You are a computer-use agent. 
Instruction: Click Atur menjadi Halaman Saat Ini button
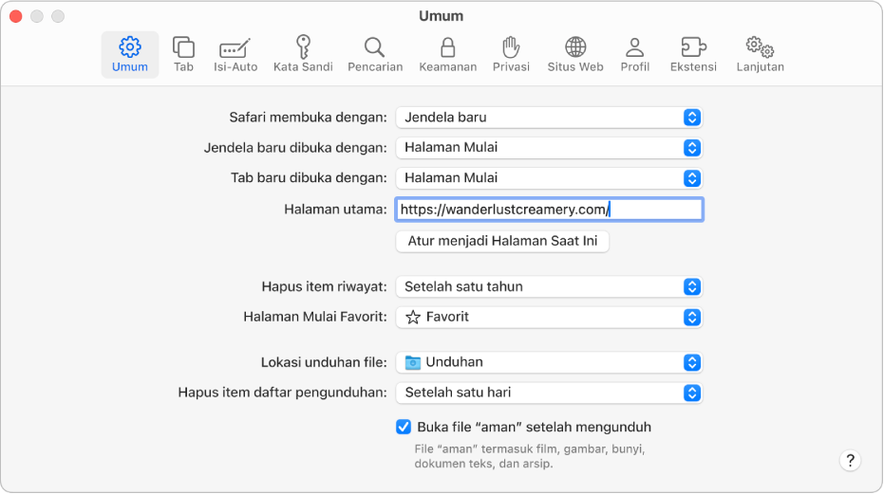pos(502,241)
